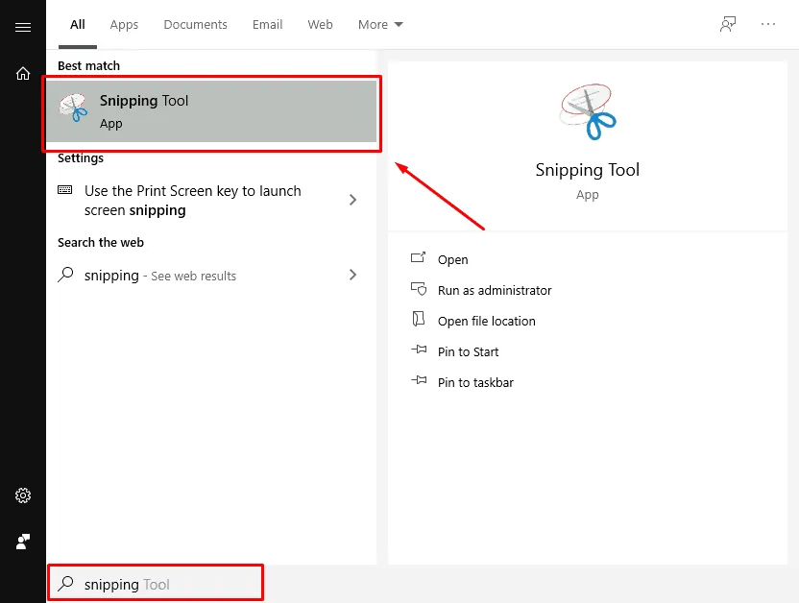Screen dimensions: 799x603
Task: Expand the More dropdown filter
Action: click(380, 24)
